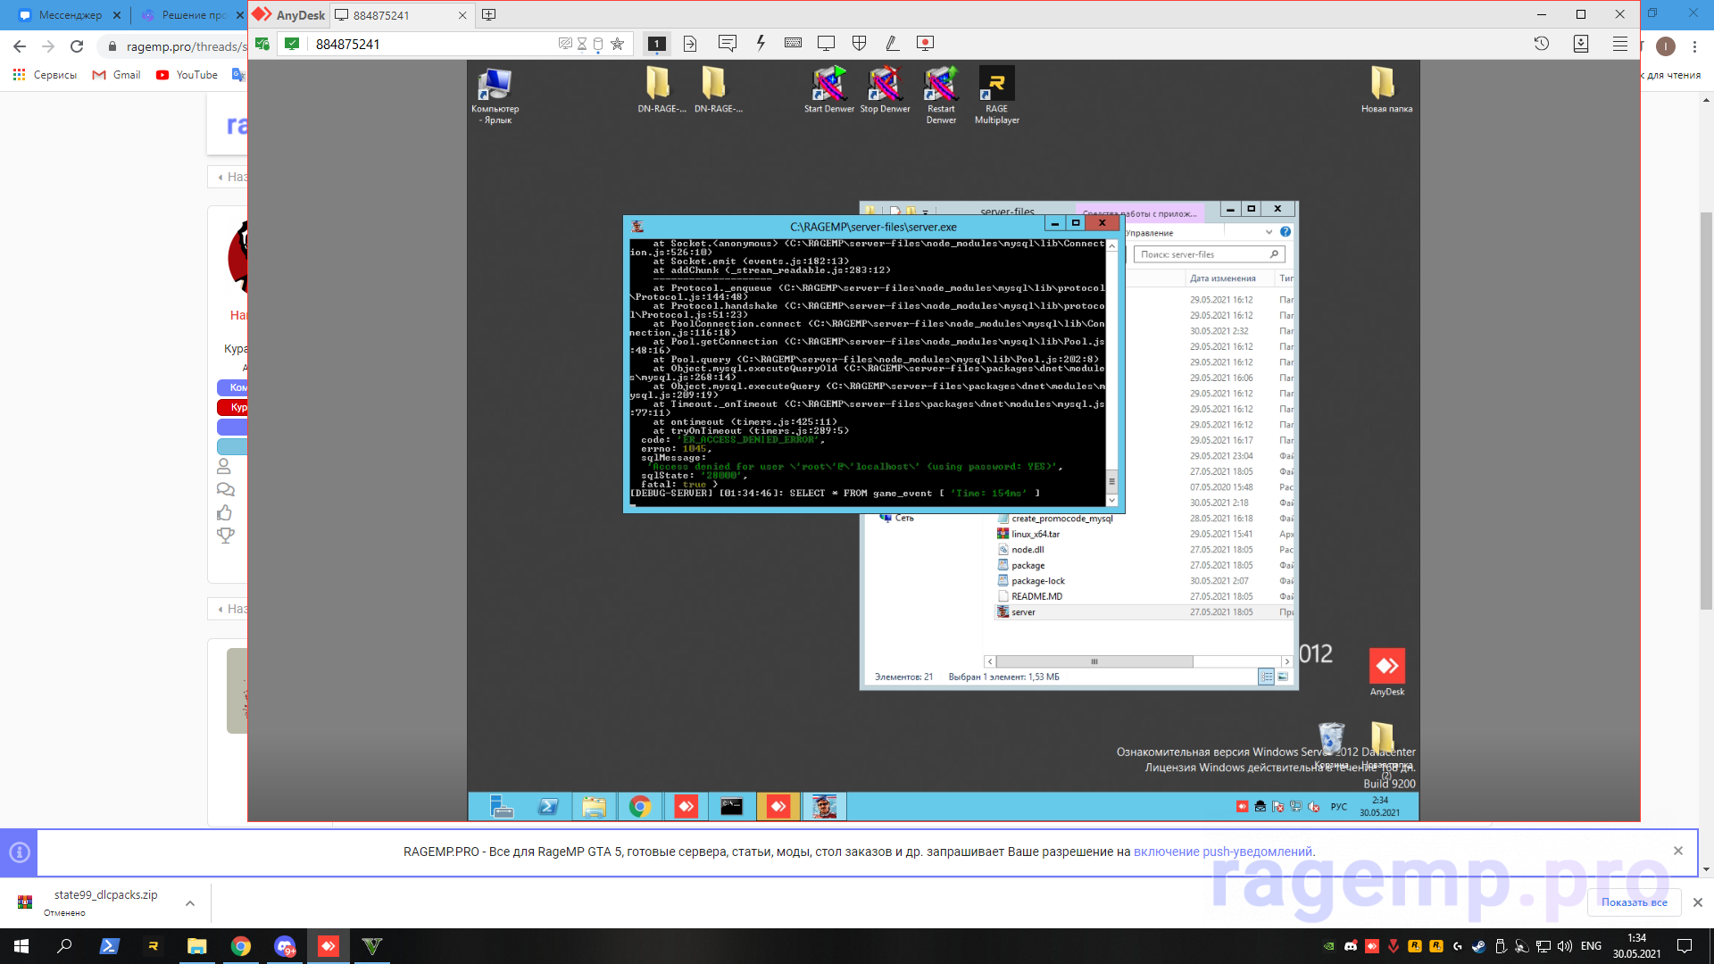This screenshot has width=1714, height=964.
Task: Click search field Поиск: server-files
Action: [x=1210, y=254]
